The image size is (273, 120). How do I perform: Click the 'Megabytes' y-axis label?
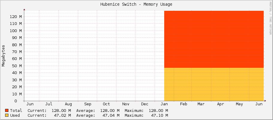[3, 55]
